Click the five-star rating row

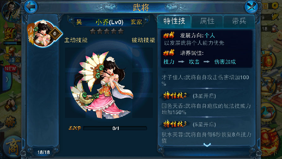tap(107, 31)
